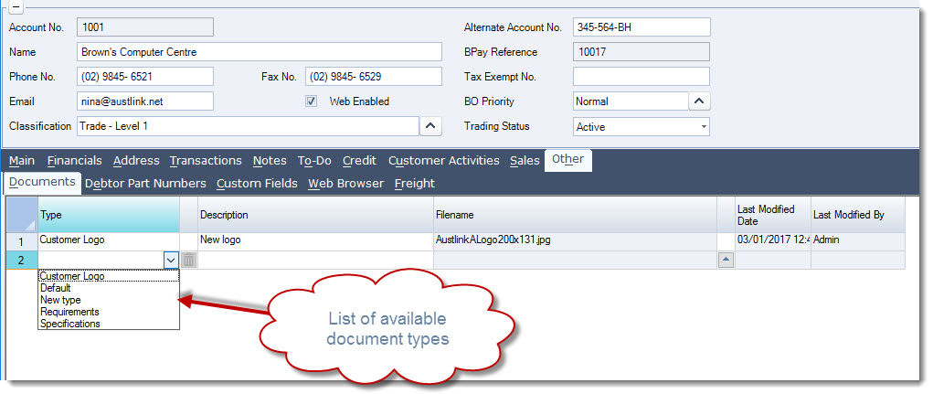Click the New logo description cell
The height and width of the screenshot is (394, 933).
[x=315, y=241]
